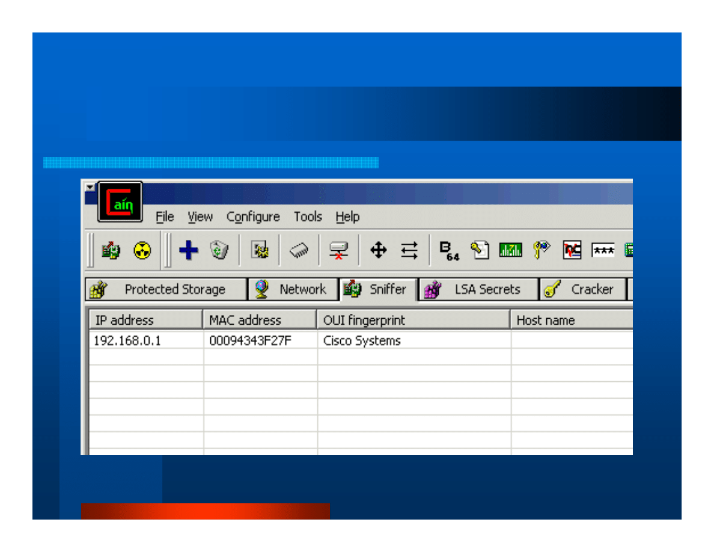Select the 192.168.0.1 host row
This screenshot has height=552, width=714.
click(127, 341)
